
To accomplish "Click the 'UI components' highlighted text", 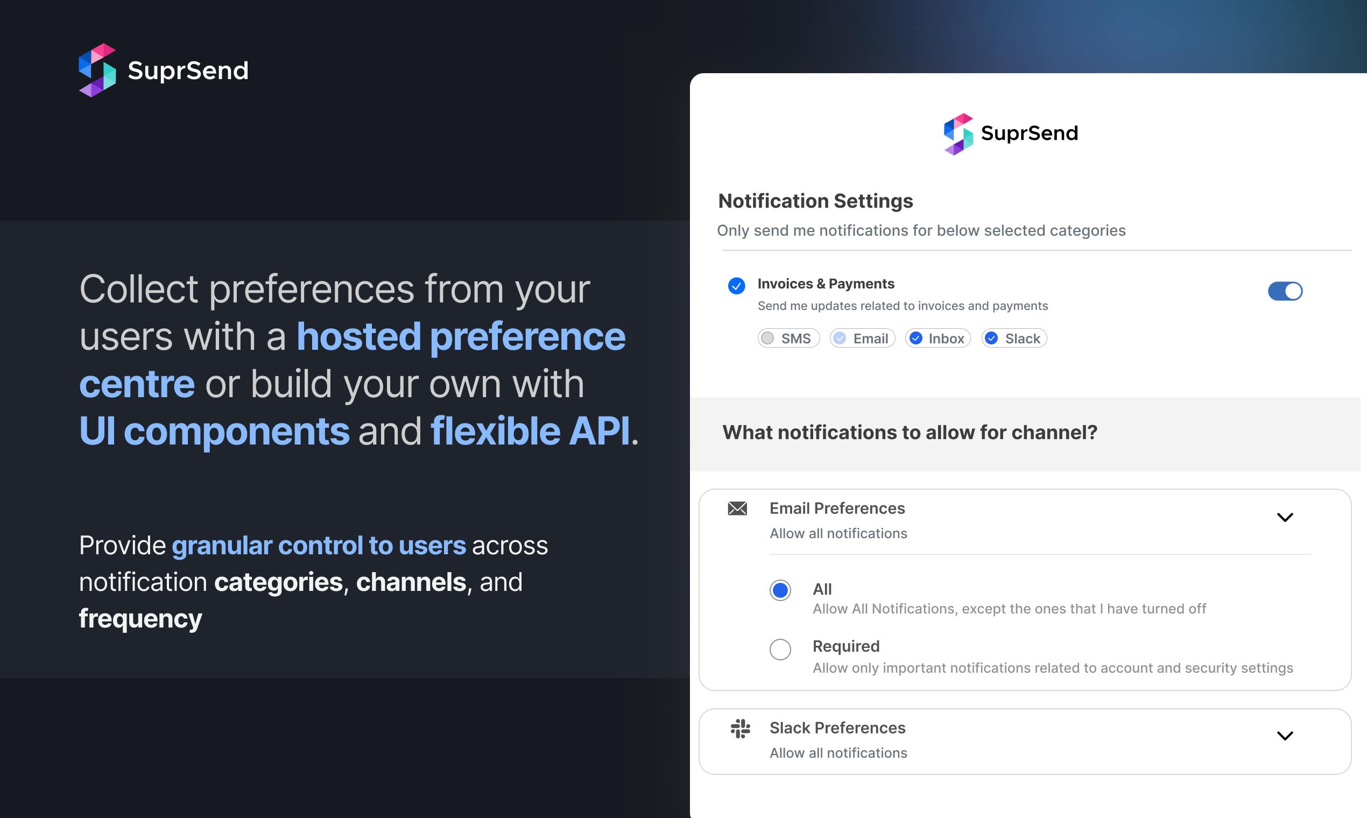I will (214, 431).
